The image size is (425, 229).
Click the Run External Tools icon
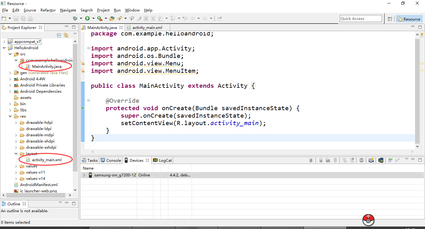(x=100, y=19)
